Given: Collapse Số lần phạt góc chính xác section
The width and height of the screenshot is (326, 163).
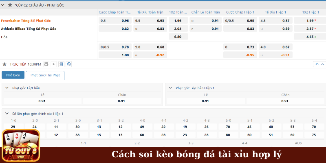Looking at the screenshot, I should pos(7,114).
